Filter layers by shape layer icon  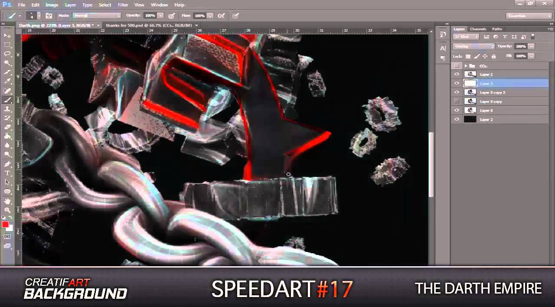514,37
